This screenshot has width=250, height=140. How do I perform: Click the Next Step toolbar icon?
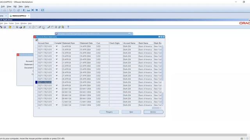14,27
